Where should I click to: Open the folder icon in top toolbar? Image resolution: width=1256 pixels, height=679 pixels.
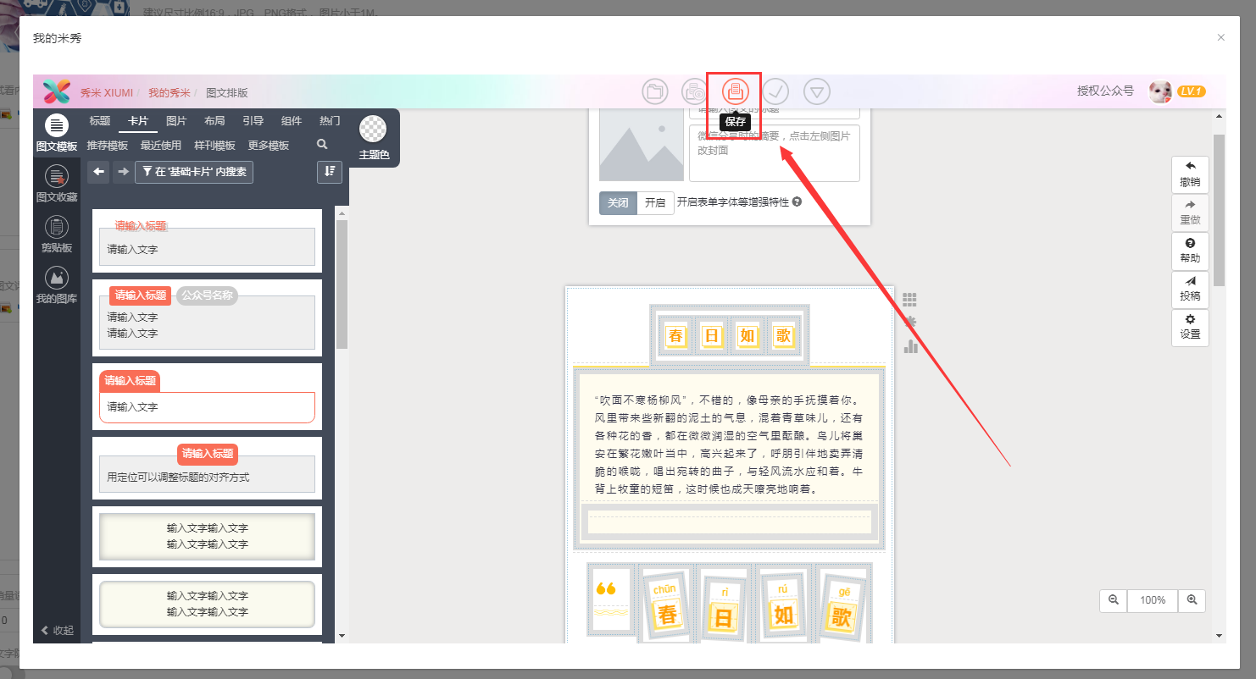pyautogui.click(x=655, y=91)
